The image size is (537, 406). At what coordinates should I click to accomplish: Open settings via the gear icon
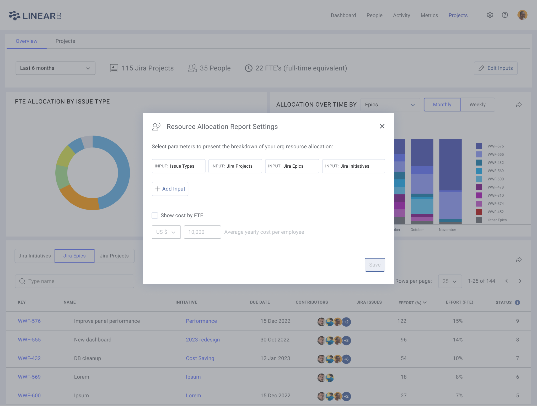[x=490, y=15]
